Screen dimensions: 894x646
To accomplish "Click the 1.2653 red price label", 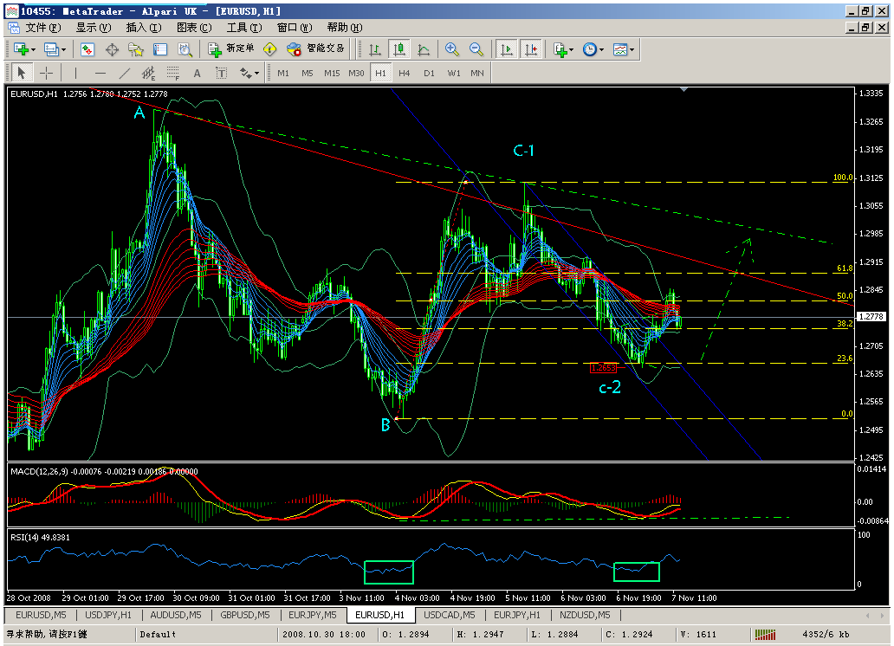I will pyautogui.click(x=603, y=368).
